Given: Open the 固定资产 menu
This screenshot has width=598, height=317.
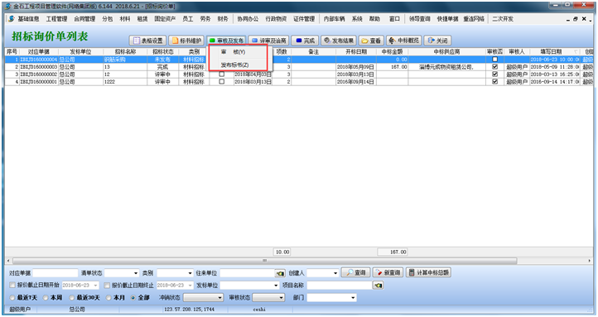Looking at the screenshot, I should pos(165,19).
